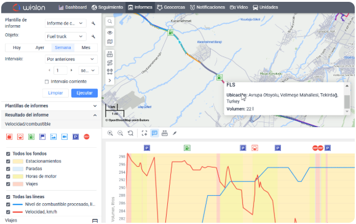
Task: Toggle green fuel station marker icon
Action: coord(31,137)
